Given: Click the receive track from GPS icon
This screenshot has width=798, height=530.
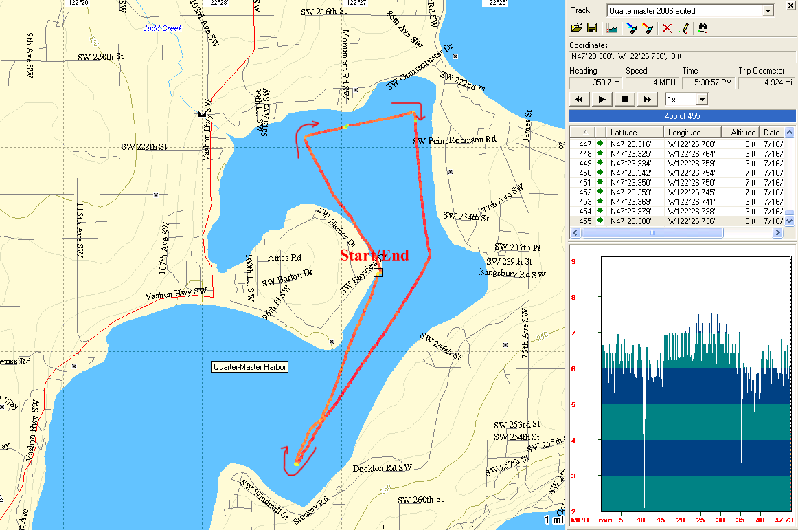Looking at the screenshot, I should point(648,28).
